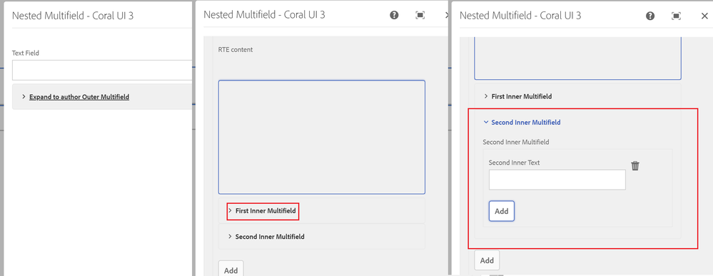This screenshot has height=276, width=713.
Task: Click the left dialog title "Nested Multifield - Coral UI 3"
Action: point(73,16)
